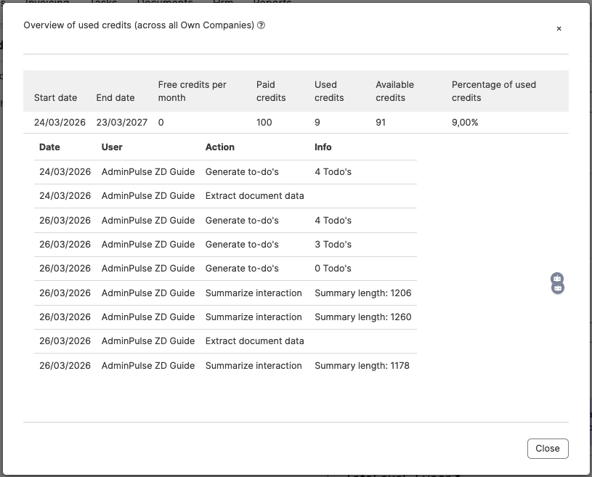Click the 'Date' sub-table header
This screenshot has height=477, width=592.
point(49,147)
